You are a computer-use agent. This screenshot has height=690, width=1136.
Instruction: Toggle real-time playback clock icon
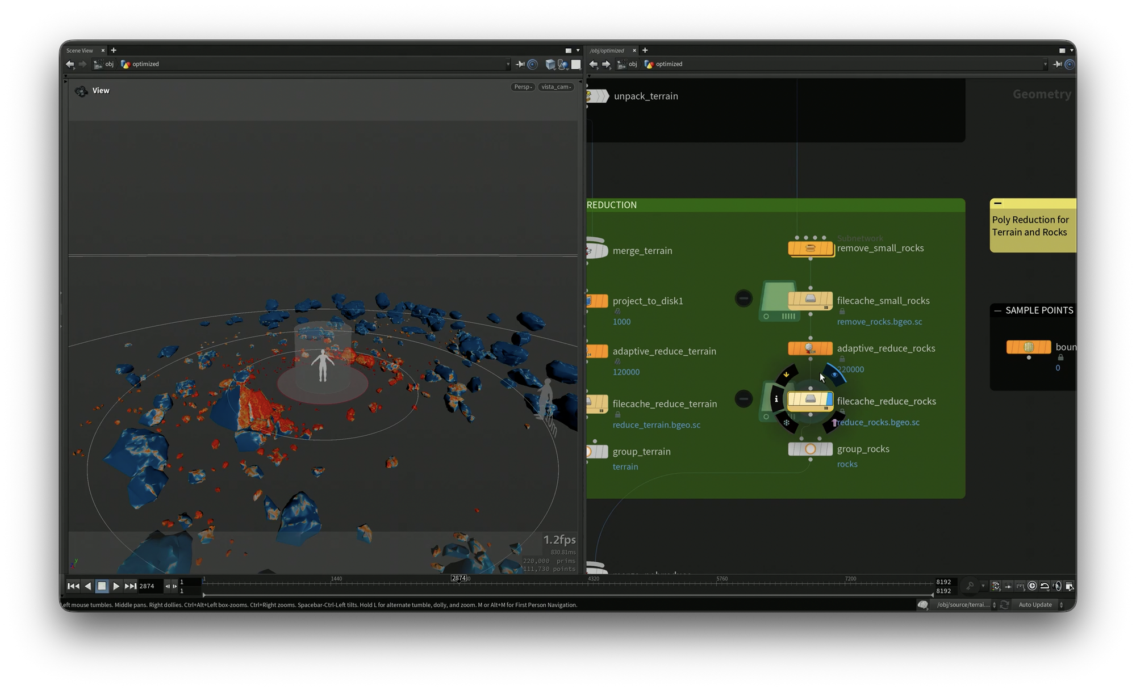(x=1032, y=586)
